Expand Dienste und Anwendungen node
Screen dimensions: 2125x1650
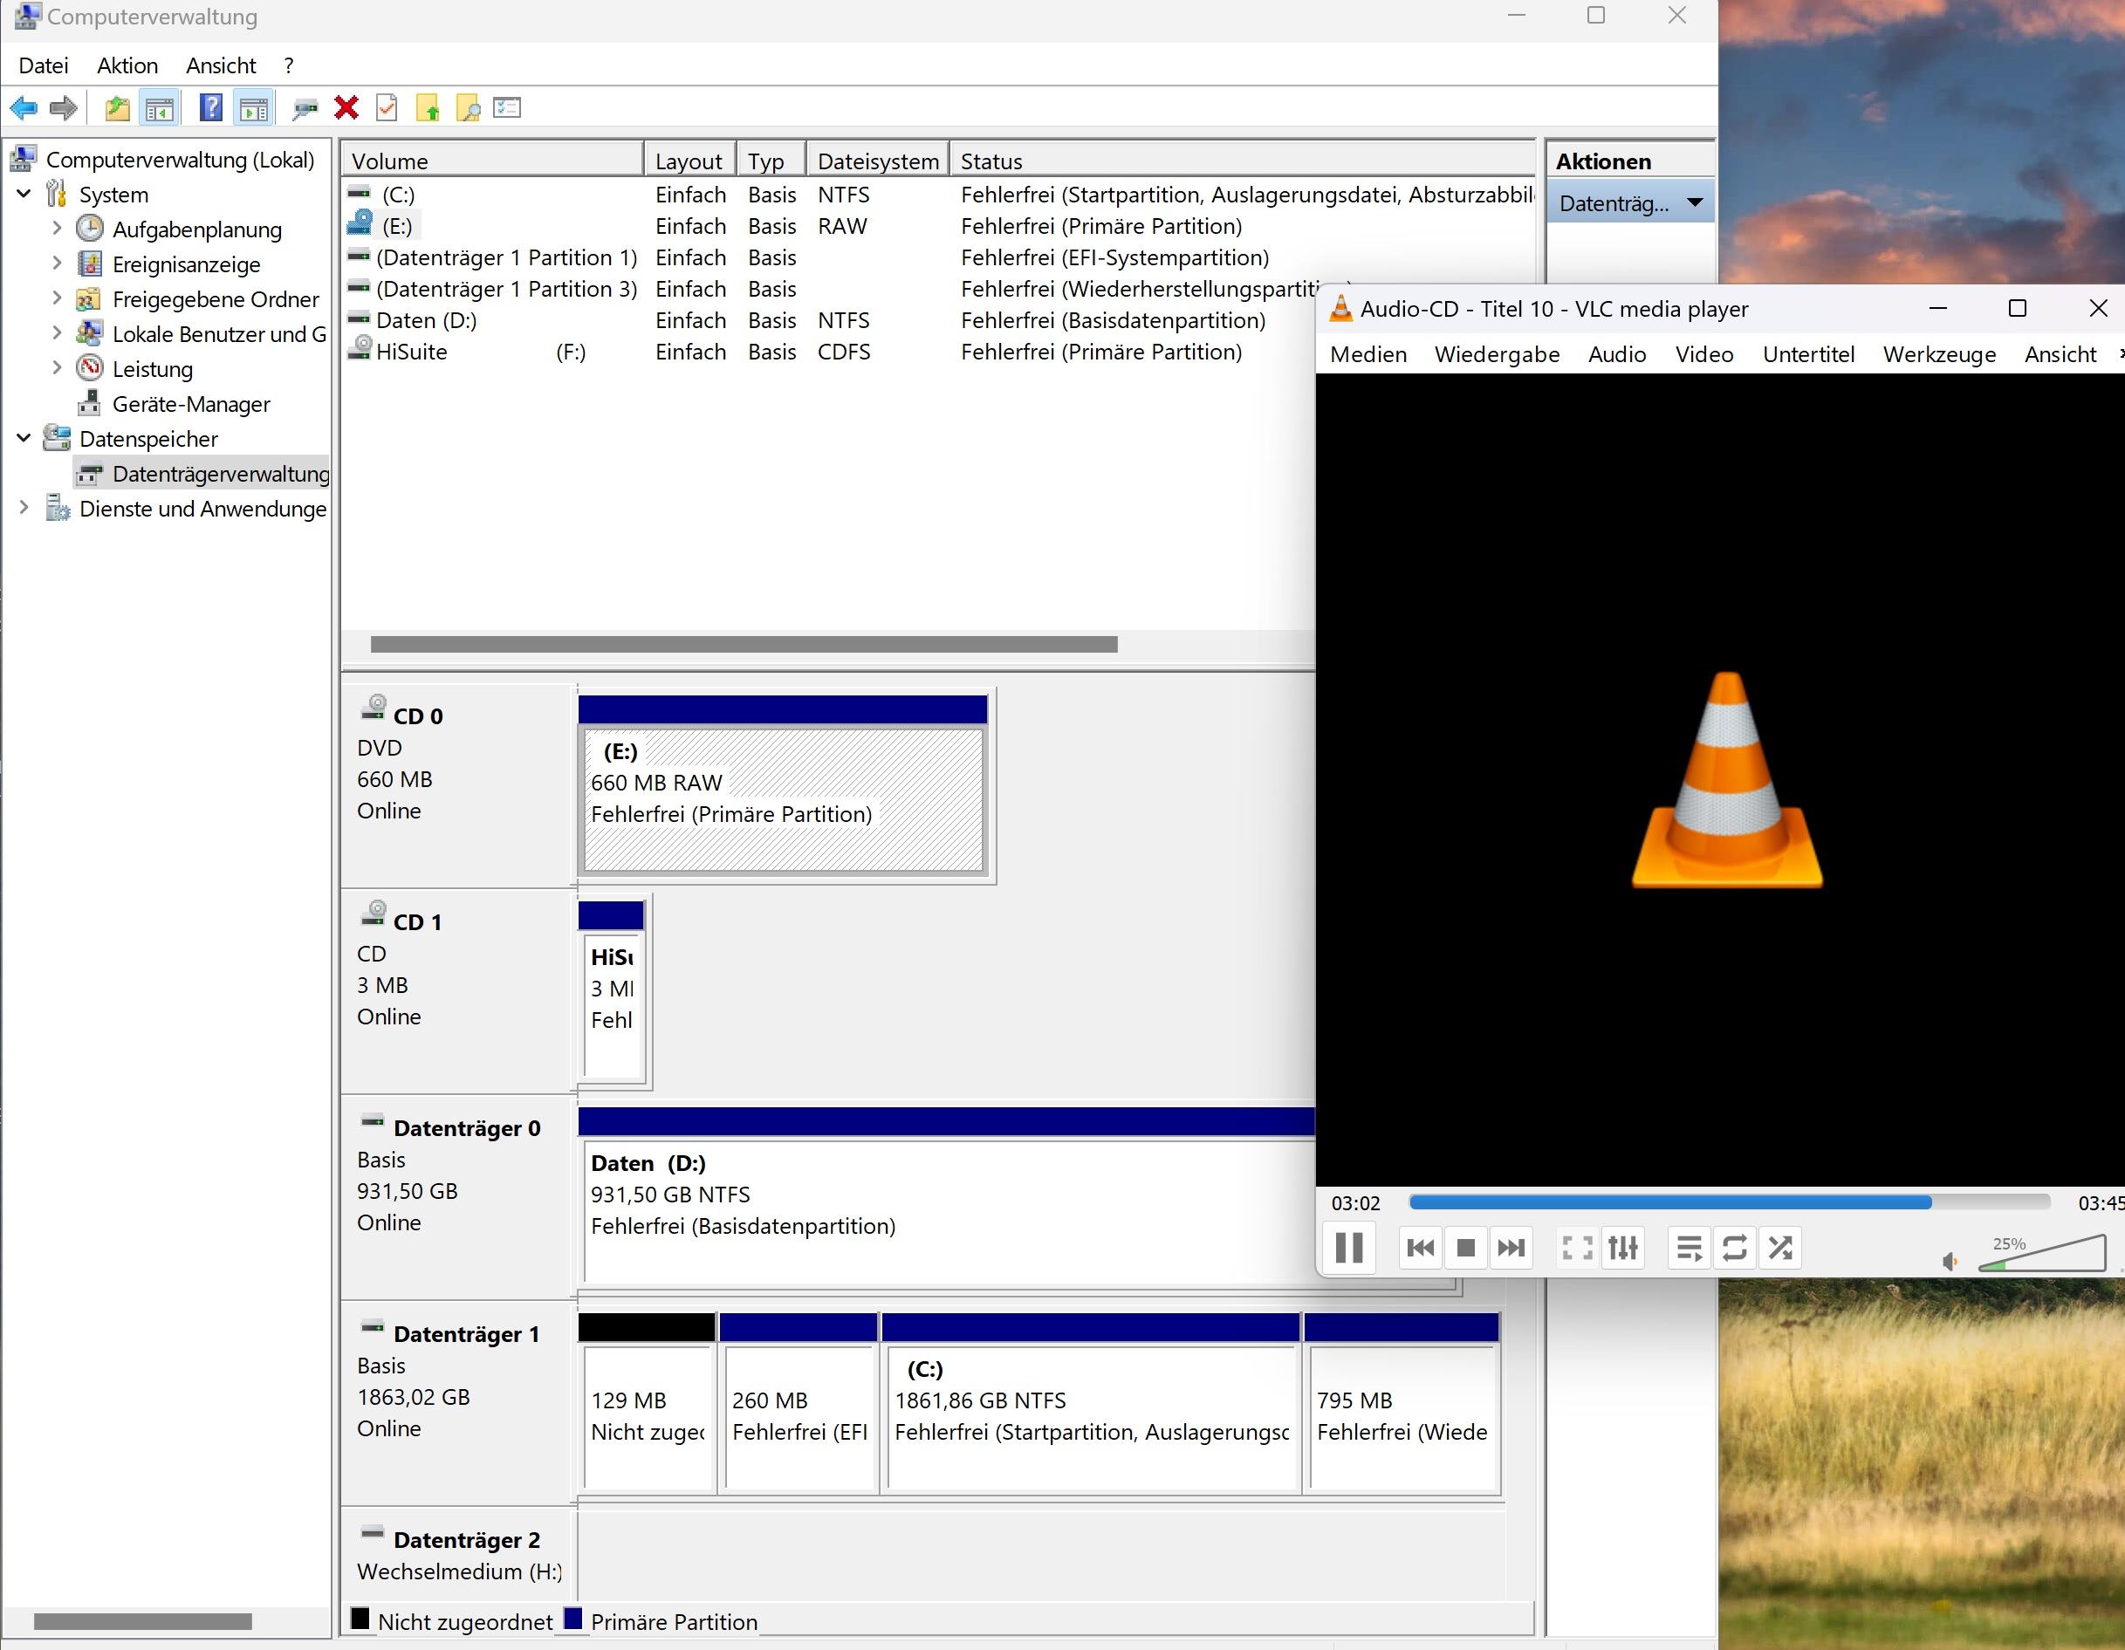coord(24,508)
